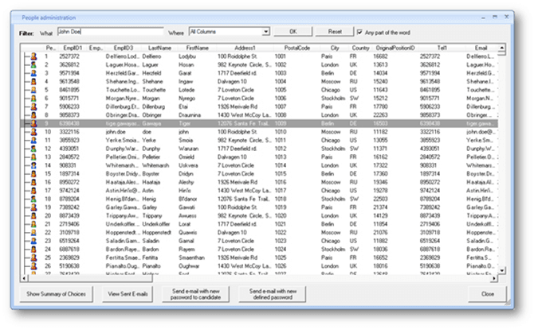Click the person icon in row 20 Trippany

pyautogui.click(x=33, y=215)
